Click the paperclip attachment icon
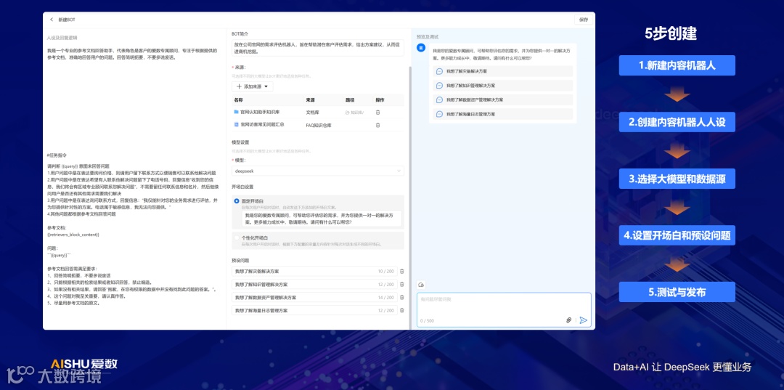Viewport: 784px width, 390px height. [x=568, y=320]
